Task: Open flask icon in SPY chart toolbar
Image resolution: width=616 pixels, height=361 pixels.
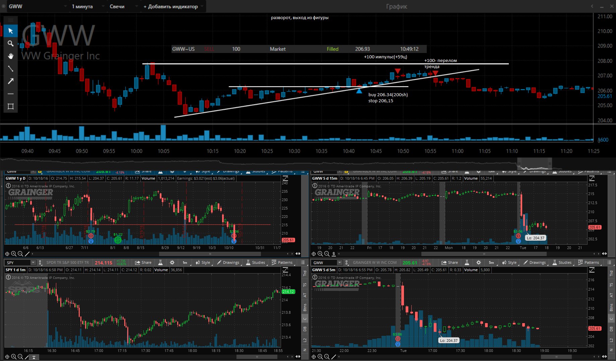Action: tap(160, 262)
